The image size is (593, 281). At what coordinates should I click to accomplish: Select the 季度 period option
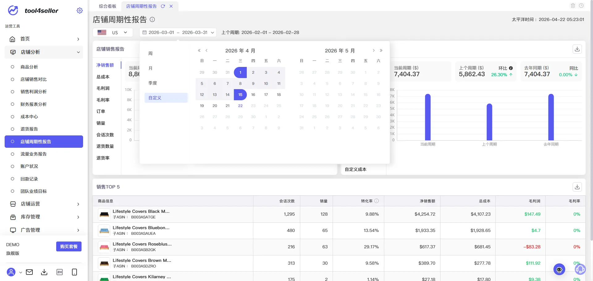coord(166,83)
